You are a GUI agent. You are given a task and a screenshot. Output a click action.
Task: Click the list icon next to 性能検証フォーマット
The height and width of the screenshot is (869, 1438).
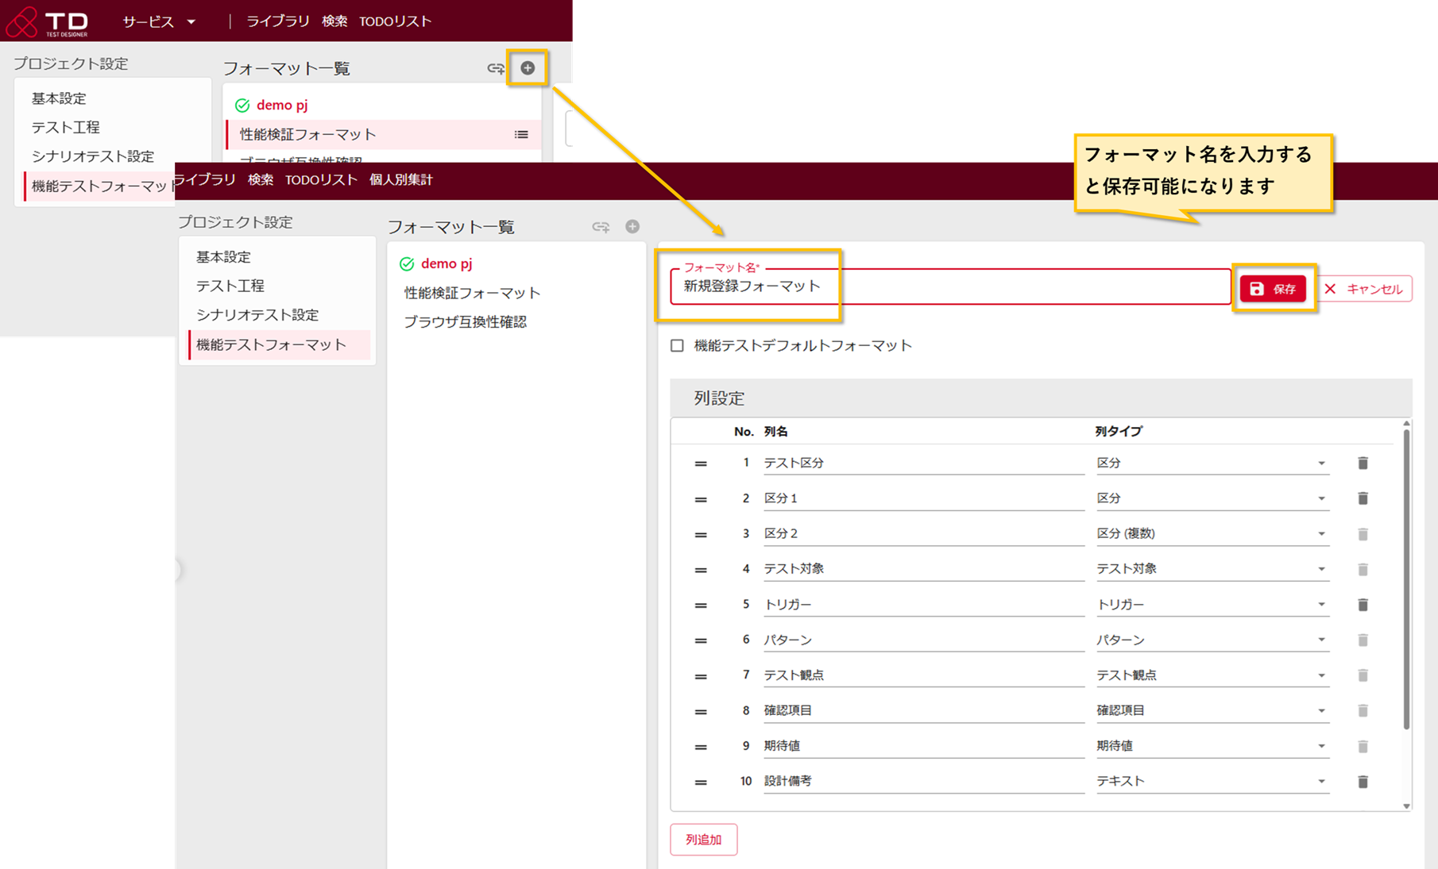522,134
